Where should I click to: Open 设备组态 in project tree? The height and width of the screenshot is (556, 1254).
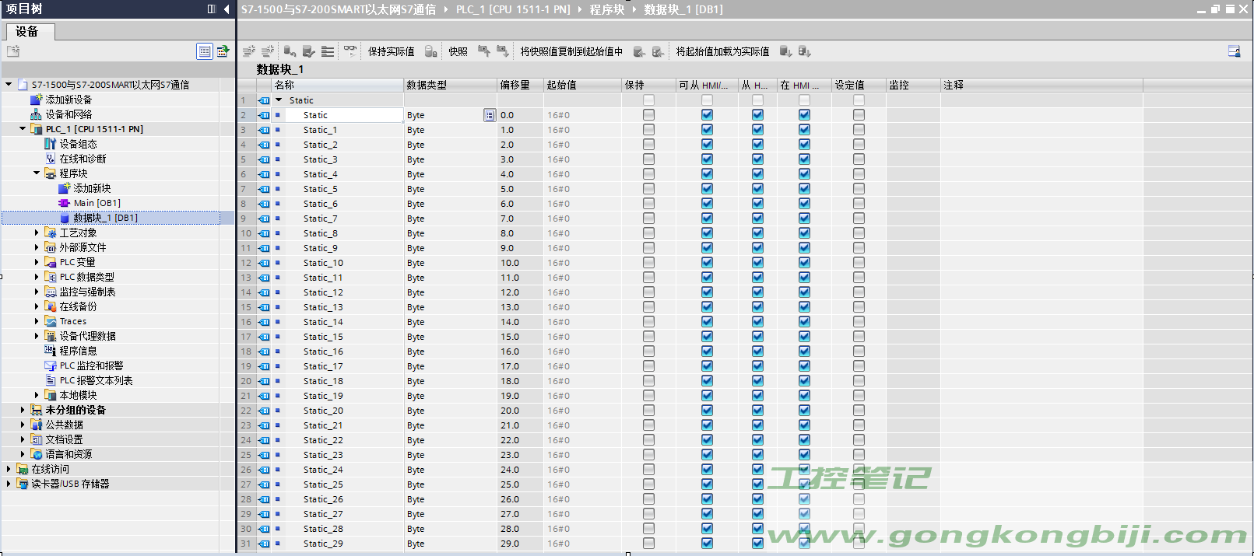coord(78,144)
